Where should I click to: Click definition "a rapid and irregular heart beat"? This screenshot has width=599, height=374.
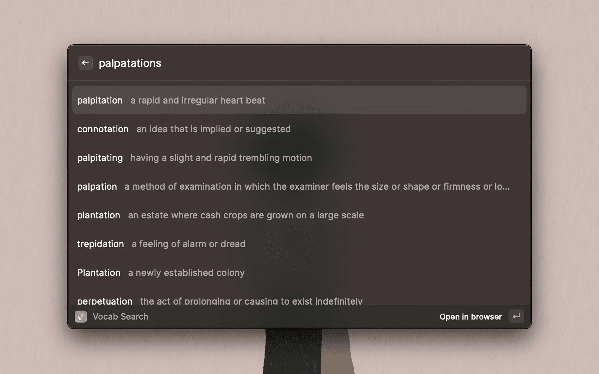(198, 100)
